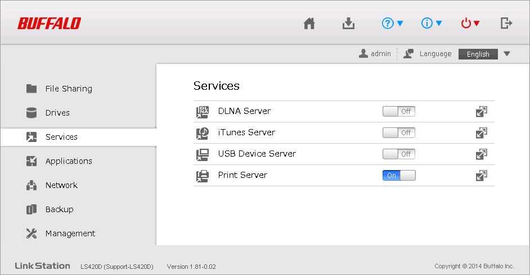Click the Backup sidebar entry

59,209
